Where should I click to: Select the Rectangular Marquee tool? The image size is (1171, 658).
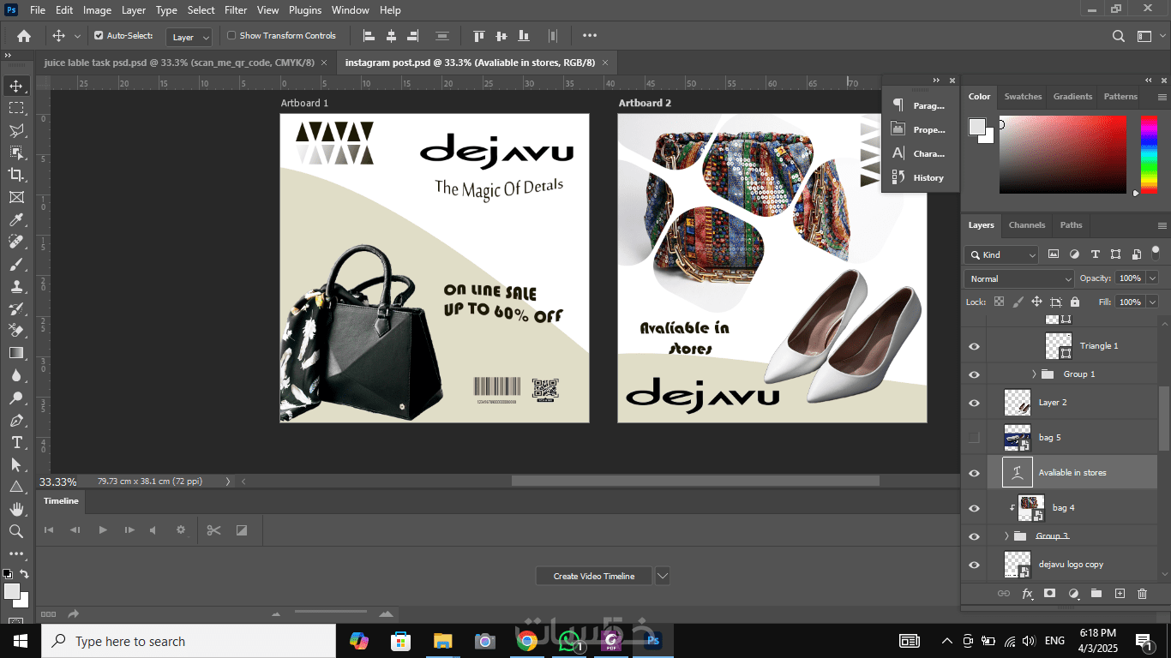click(x=15, y=108)
